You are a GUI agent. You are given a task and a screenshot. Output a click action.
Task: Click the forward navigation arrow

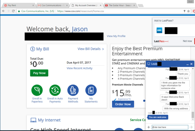click(8, 11)
